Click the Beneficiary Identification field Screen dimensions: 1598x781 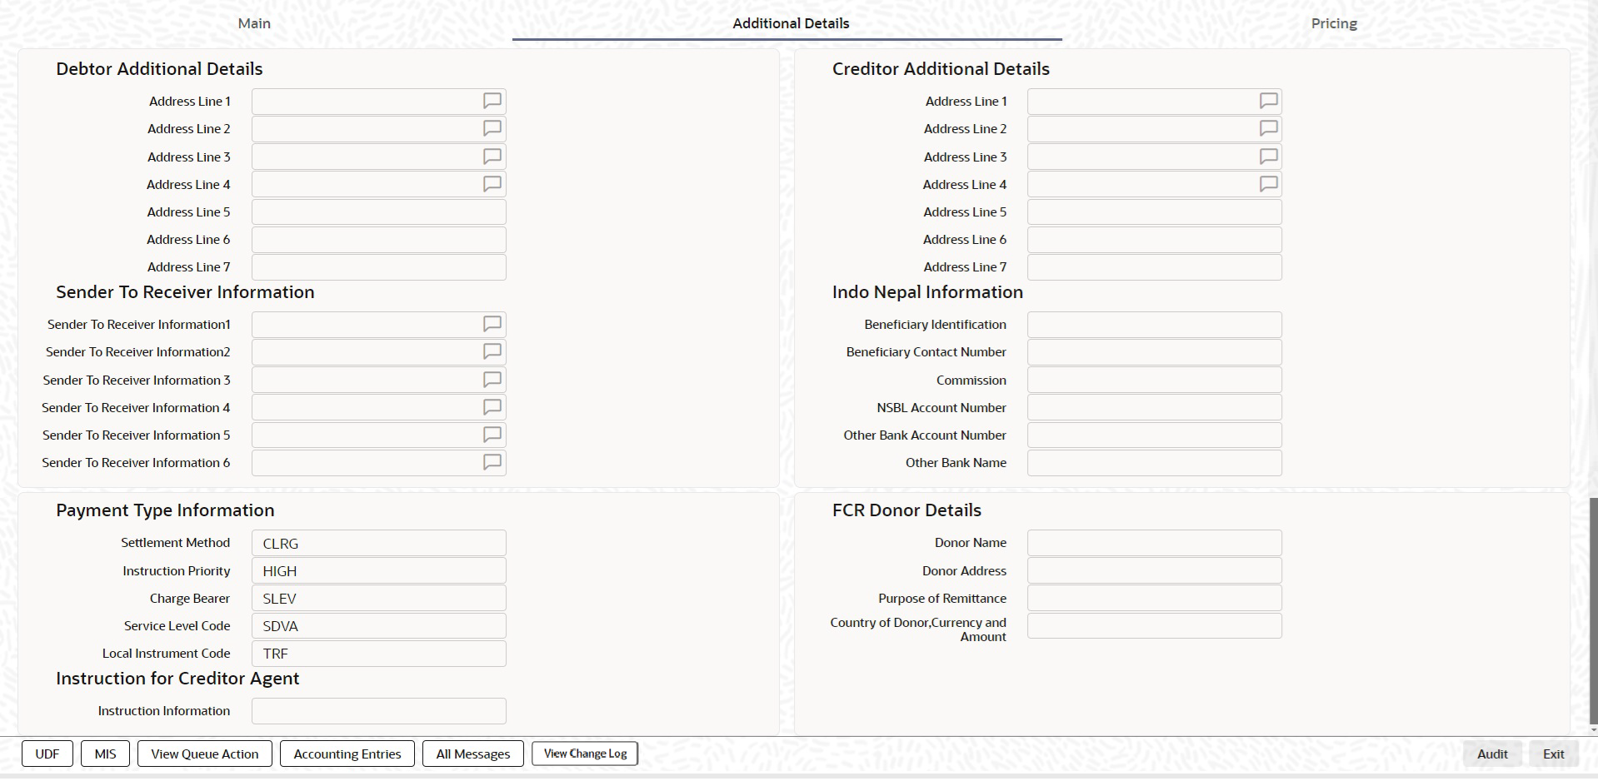click(x=1155, y=324)
